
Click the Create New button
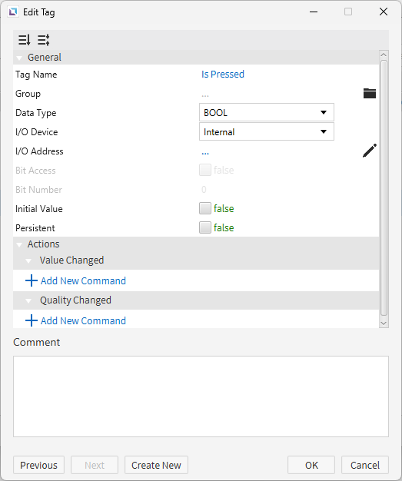pyautogui.click(x=156, y=465)
